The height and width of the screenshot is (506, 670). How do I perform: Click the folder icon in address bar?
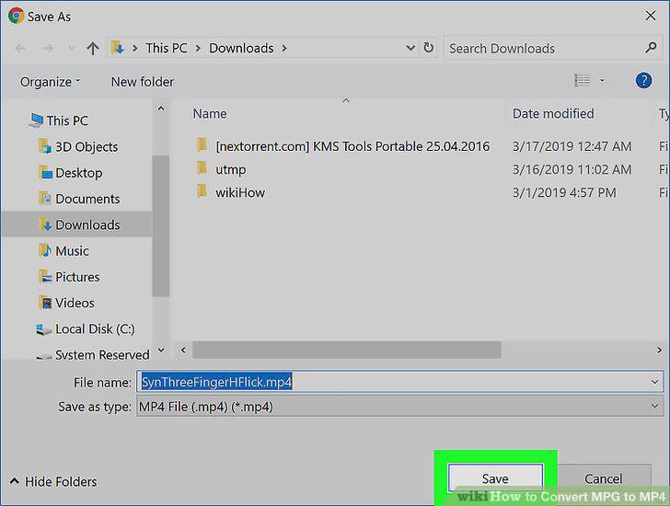point(117,48)
